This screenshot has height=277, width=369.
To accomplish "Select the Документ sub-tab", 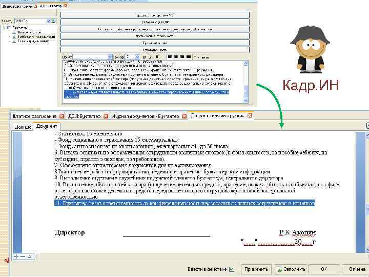I will click(x=47, y=126).
